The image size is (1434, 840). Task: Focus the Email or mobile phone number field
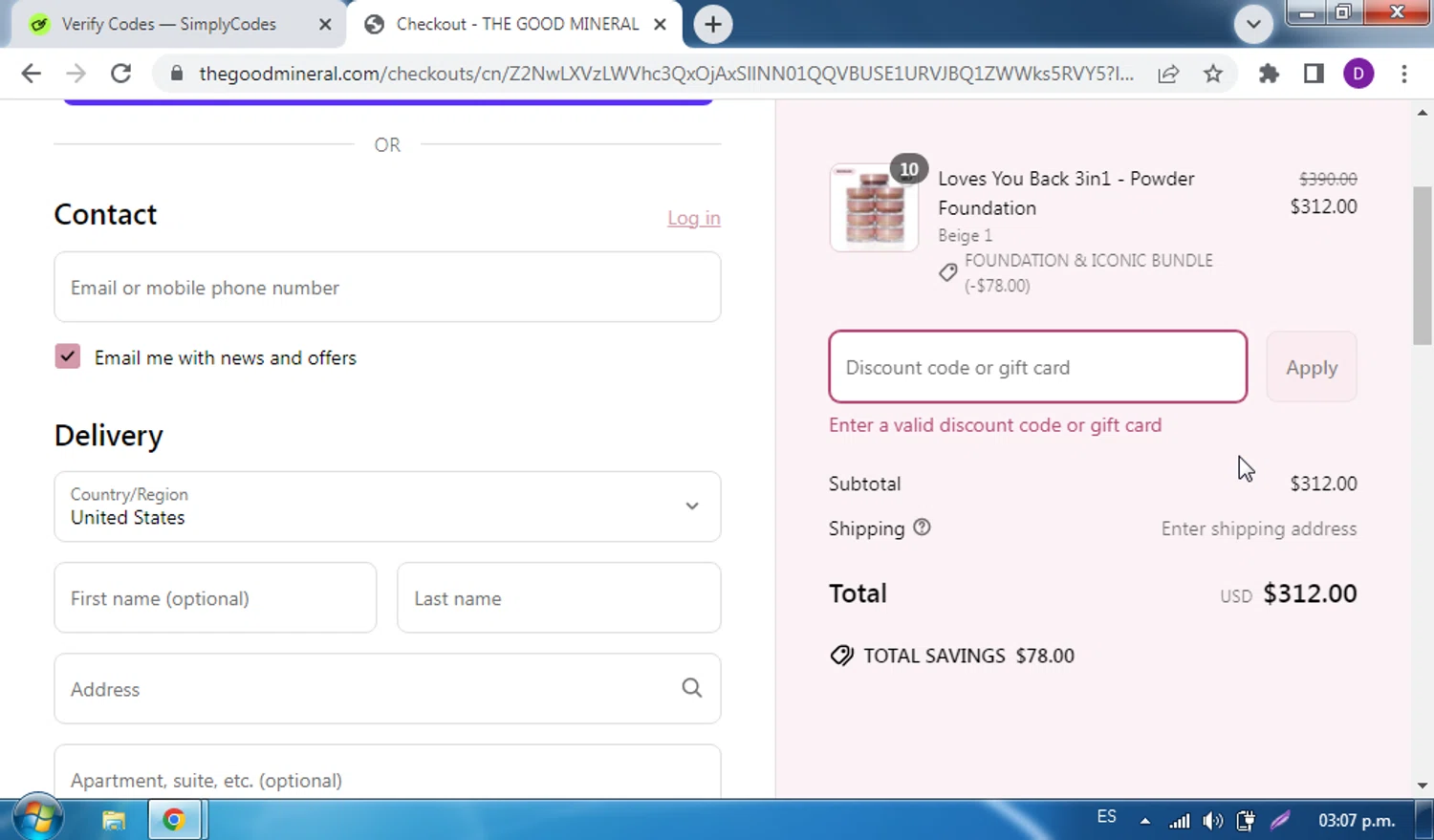(387, 287)
